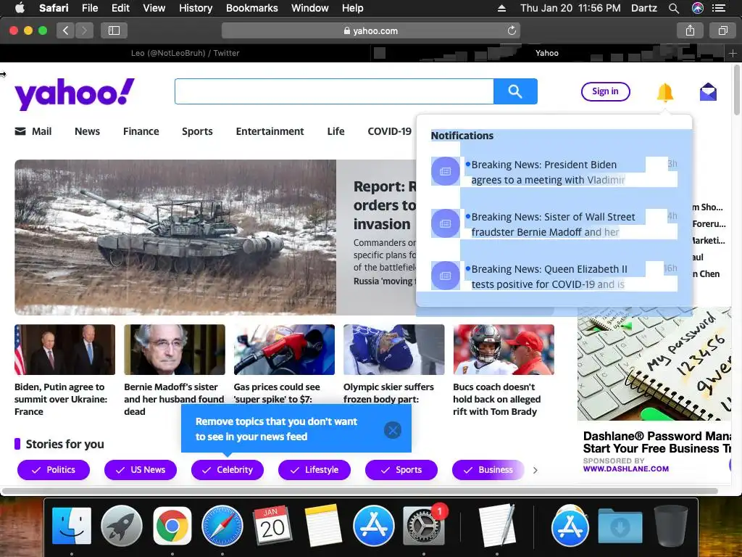Viewport: 742px width, 557px height.
Task: Open Google Chrome from the Dock
Action: 172,526
